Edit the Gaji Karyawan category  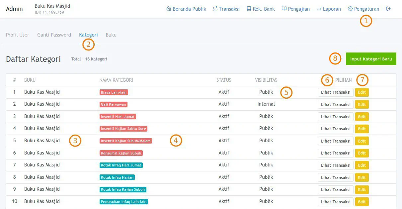[x=362, y=104]
